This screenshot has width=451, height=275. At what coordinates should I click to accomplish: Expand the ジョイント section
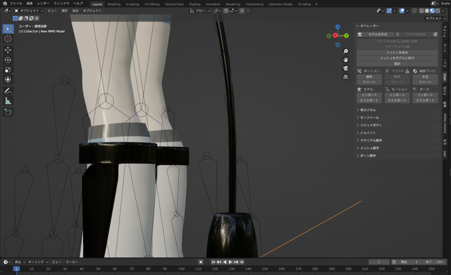[x=368, y=133]
